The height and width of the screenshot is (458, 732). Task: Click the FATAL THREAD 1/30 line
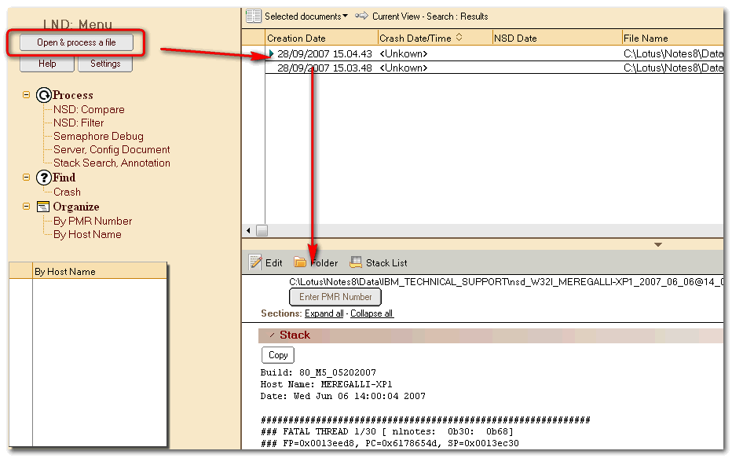point(387,432)
